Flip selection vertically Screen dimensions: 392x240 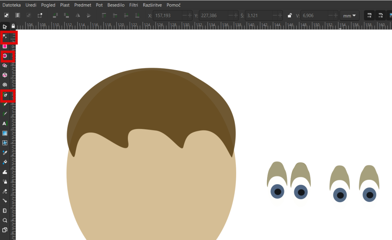(x=89, y=15)
